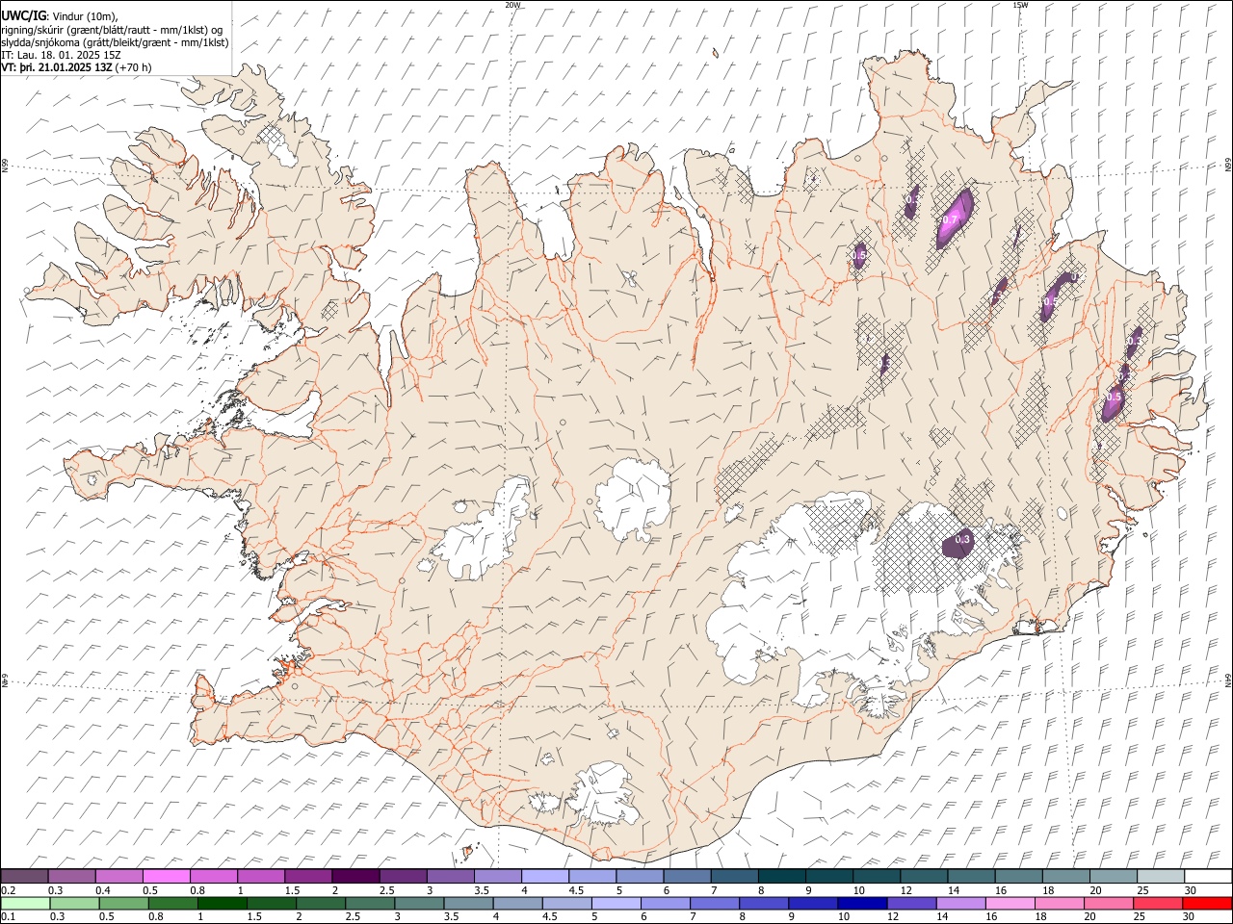Click the 0.1 label under the bottom legend row
The image size is (1233, 924).
[8, 917]
